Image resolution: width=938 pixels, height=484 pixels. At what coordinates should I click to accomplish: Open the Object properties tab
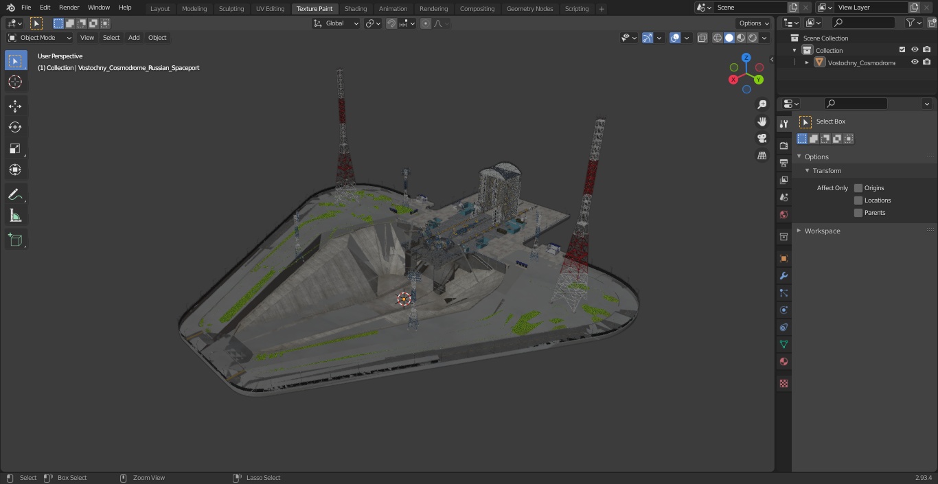(x=783, y=259)
